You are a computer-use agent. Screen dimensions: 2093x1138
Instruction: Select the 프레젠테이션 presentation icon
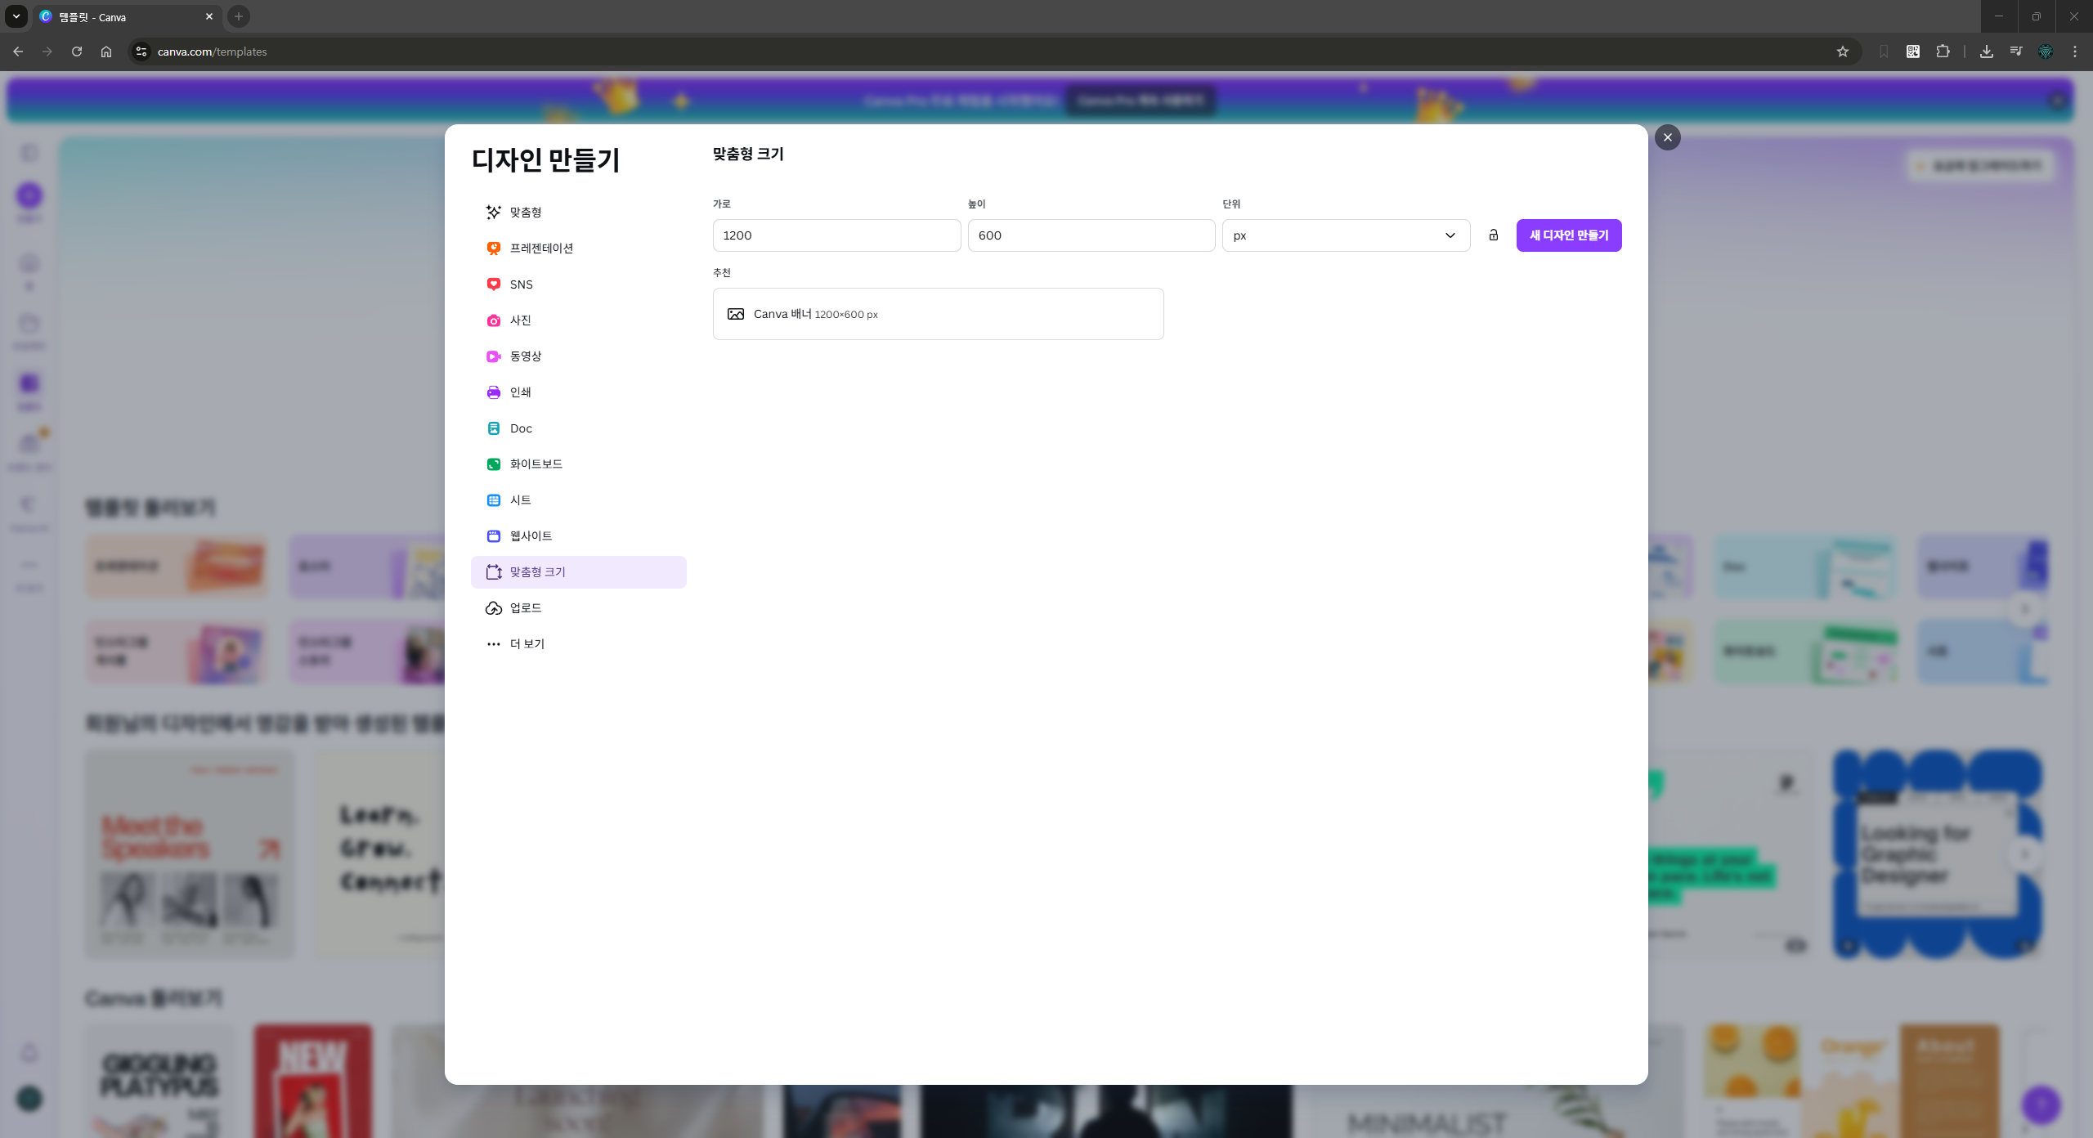coord(493,249)
